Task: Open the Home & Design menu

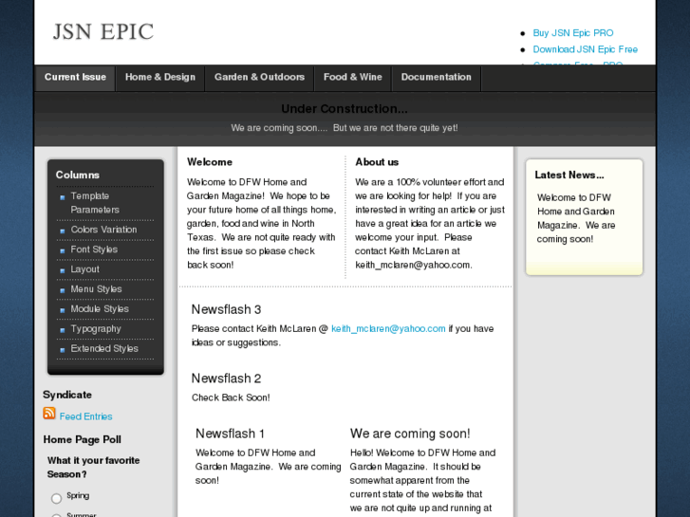Action: (x=160, y=78)
